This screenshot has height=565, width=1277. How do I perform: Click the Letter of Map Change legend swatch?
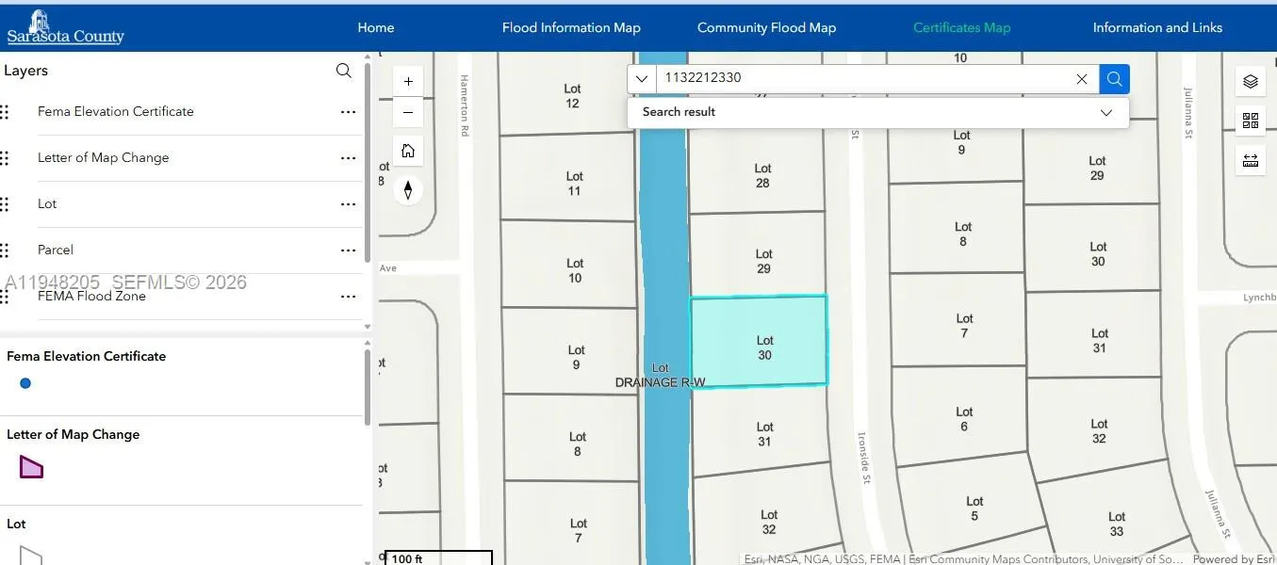31,466
